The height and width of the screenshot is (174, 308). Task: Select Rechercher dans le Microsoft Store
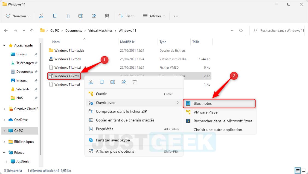(x=219, y=121)
